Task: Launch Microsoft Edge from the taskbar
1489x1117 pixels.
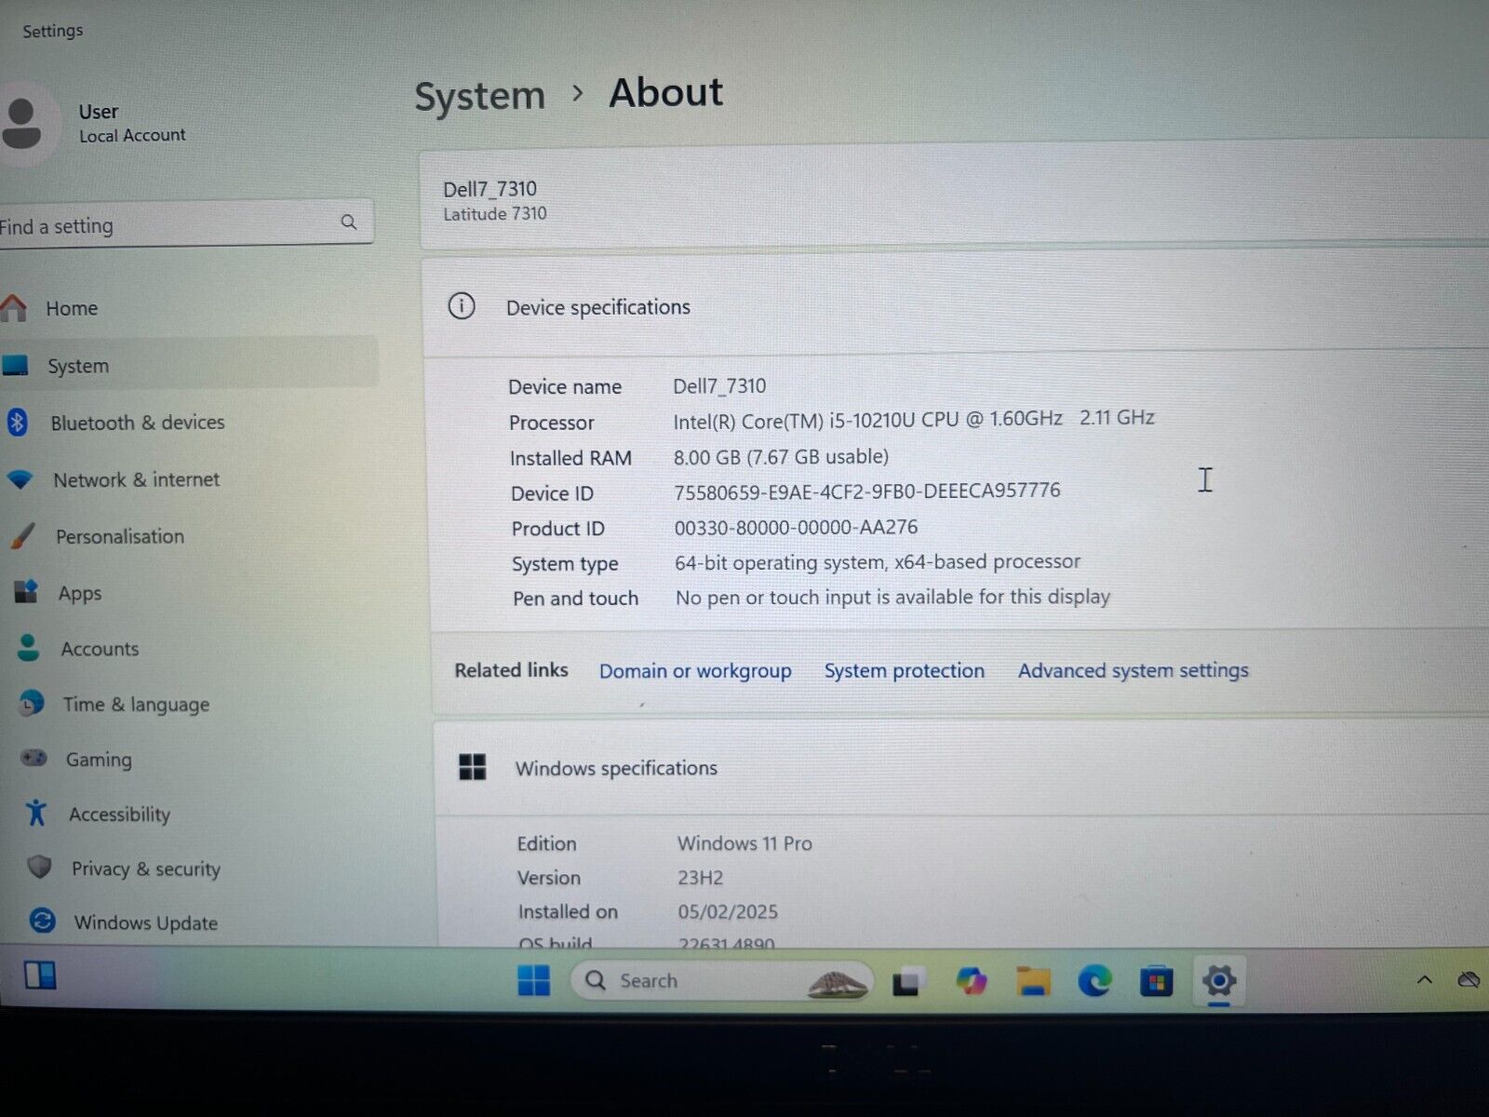Action: point(1094,981)
